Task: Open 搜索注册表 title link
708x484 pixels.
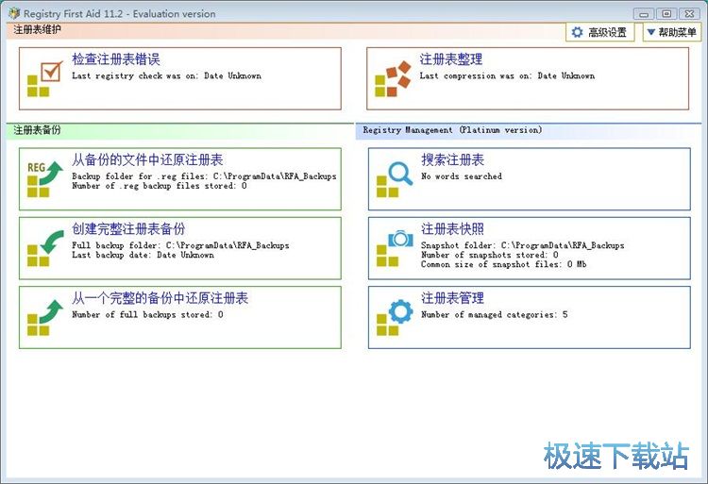Action: 452,160
